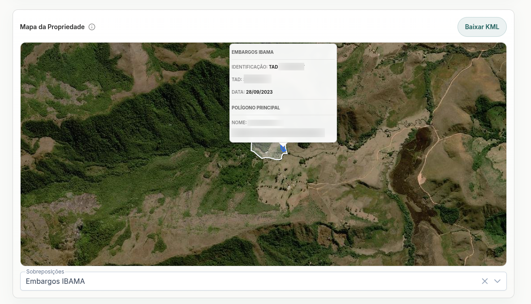Click the Mapa da Propriedade heading
The width and height of the screenshot is (531, 304).
click(52, 27)
